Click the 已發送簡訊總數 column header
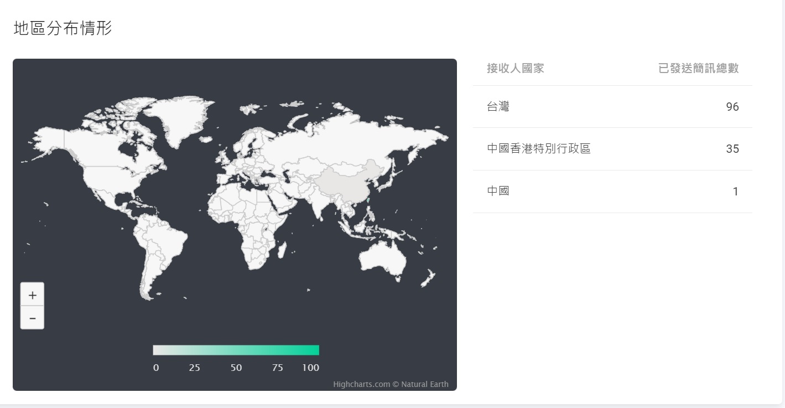 click(698, 68)
